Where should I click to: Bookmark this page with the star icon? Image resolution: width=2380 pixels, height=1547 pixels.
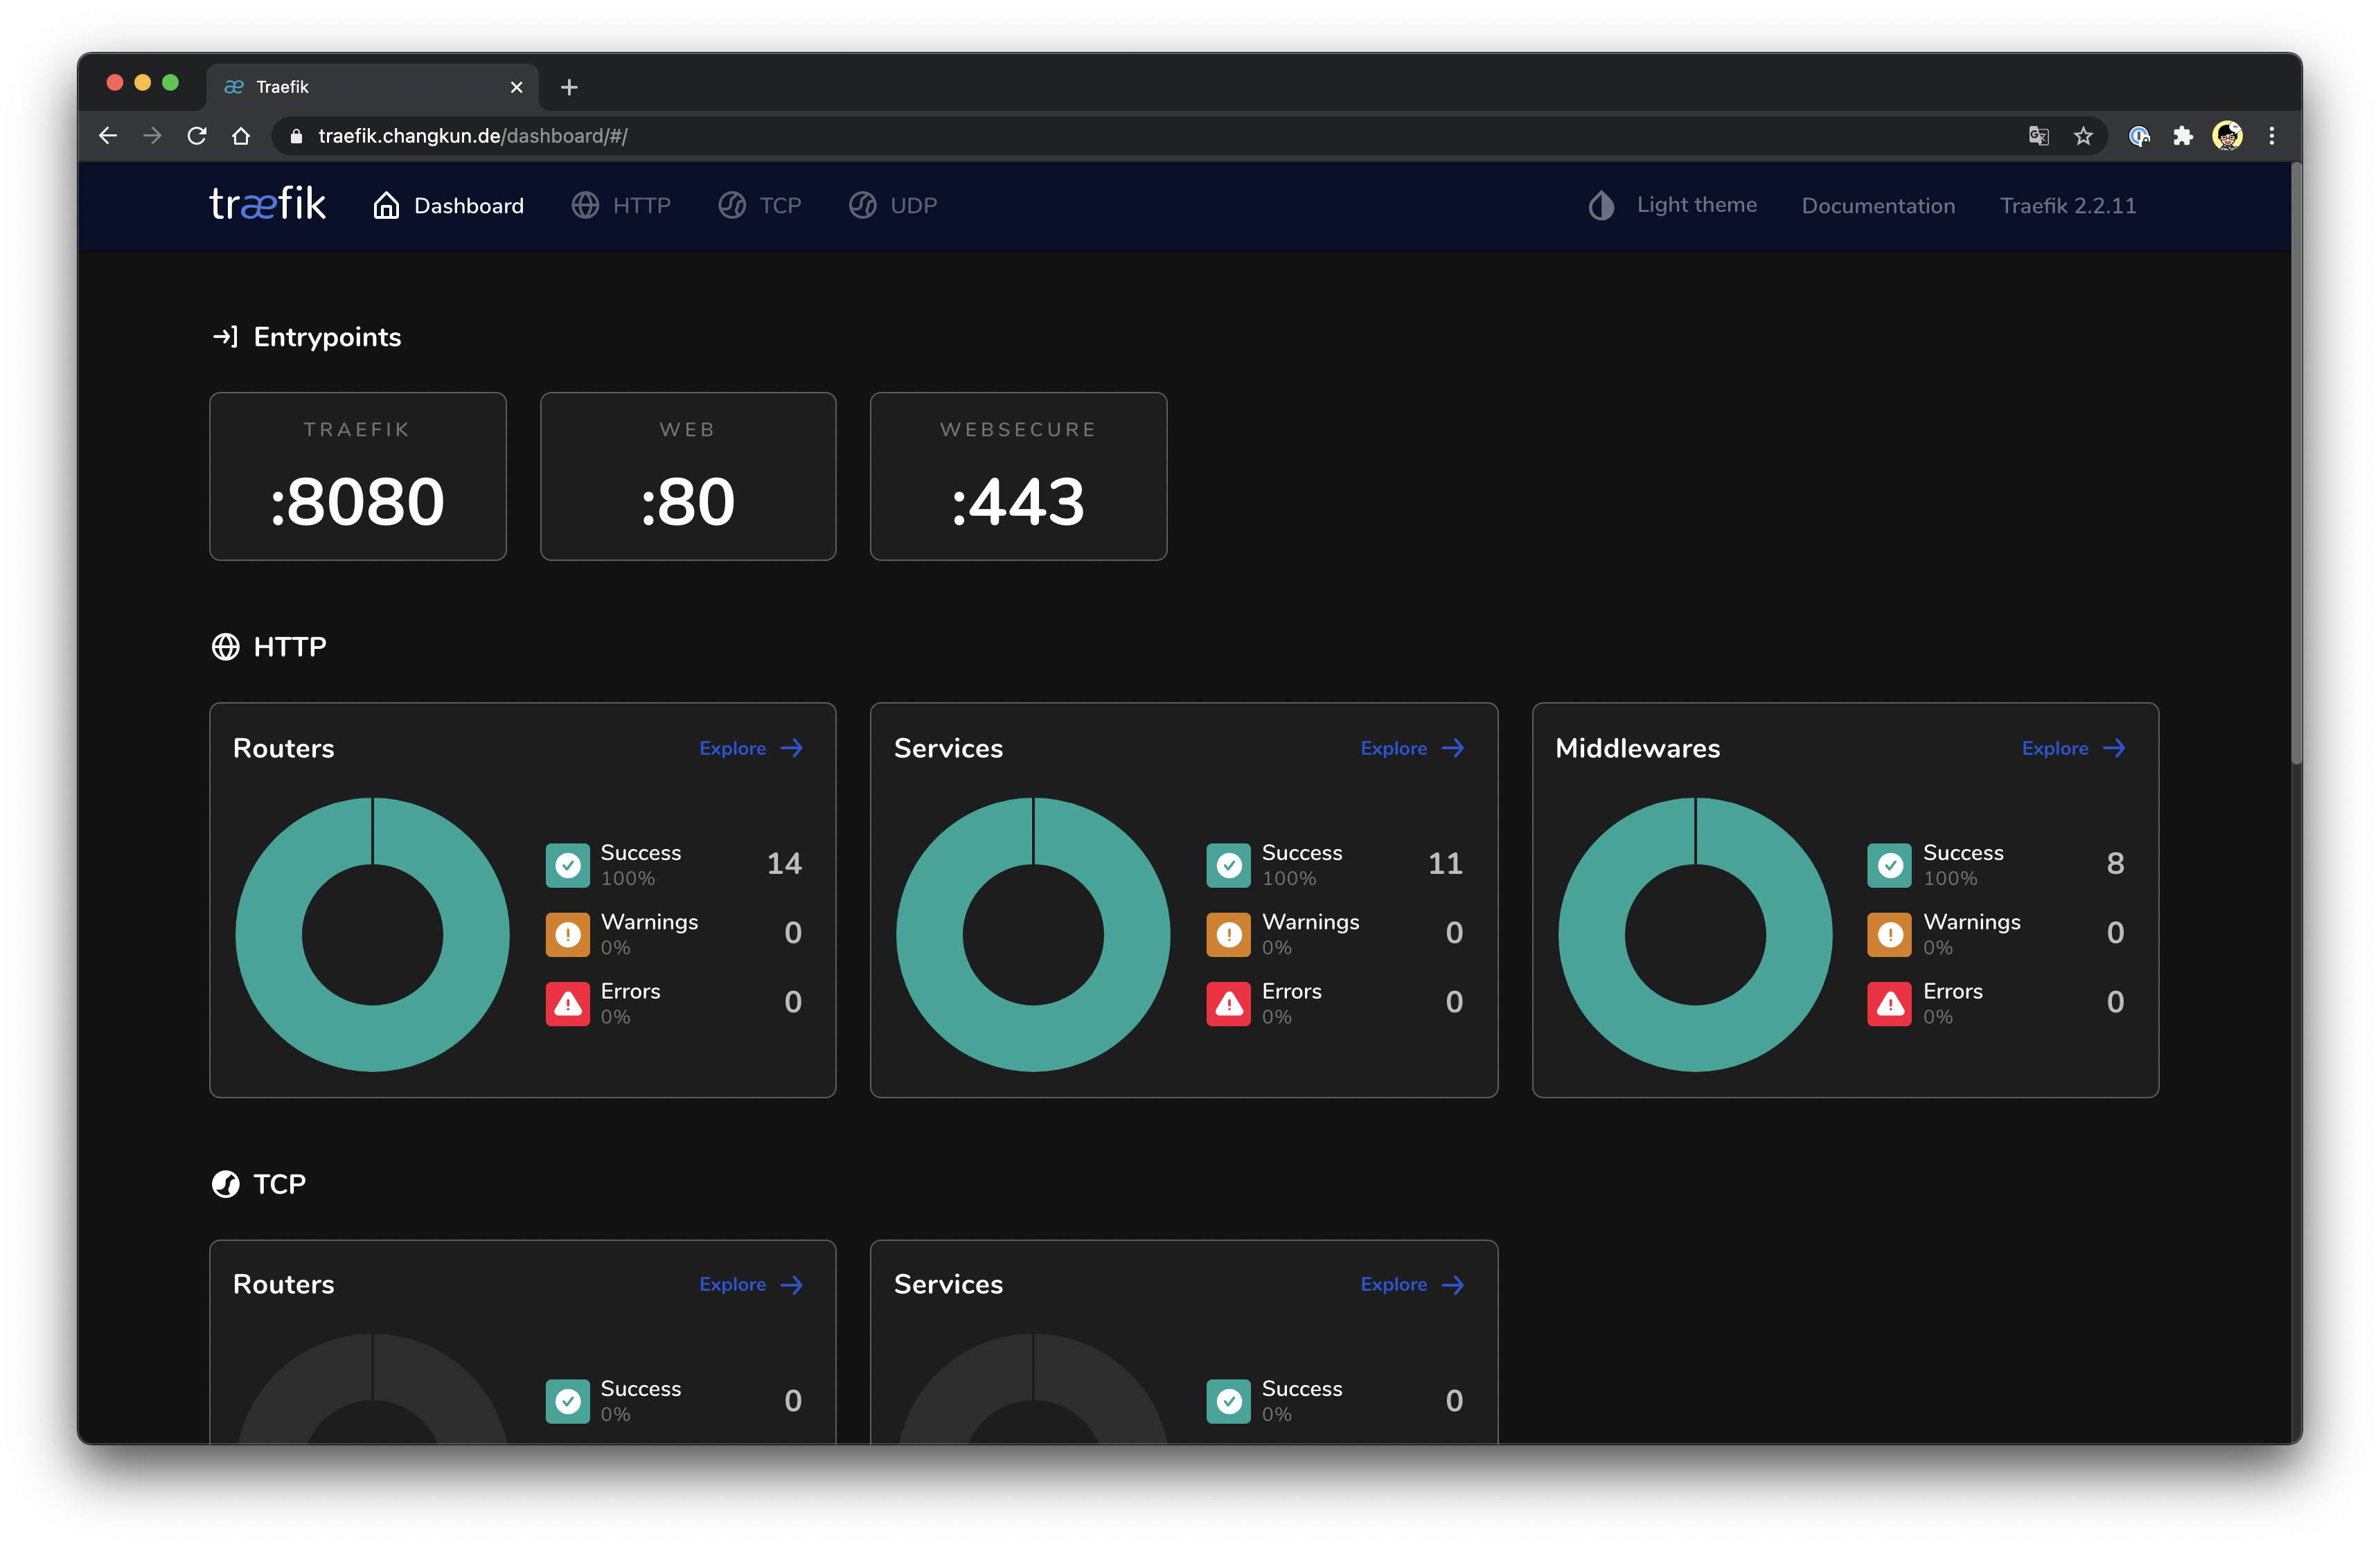click(2083, 136)
